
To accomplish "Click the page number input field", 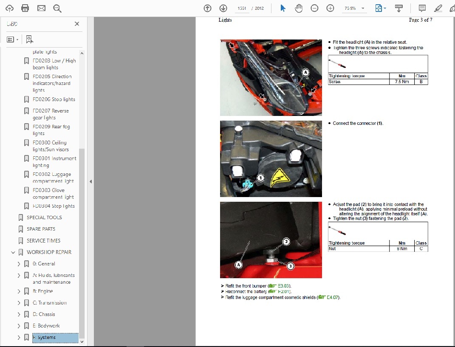I will [x=242, y=8].
